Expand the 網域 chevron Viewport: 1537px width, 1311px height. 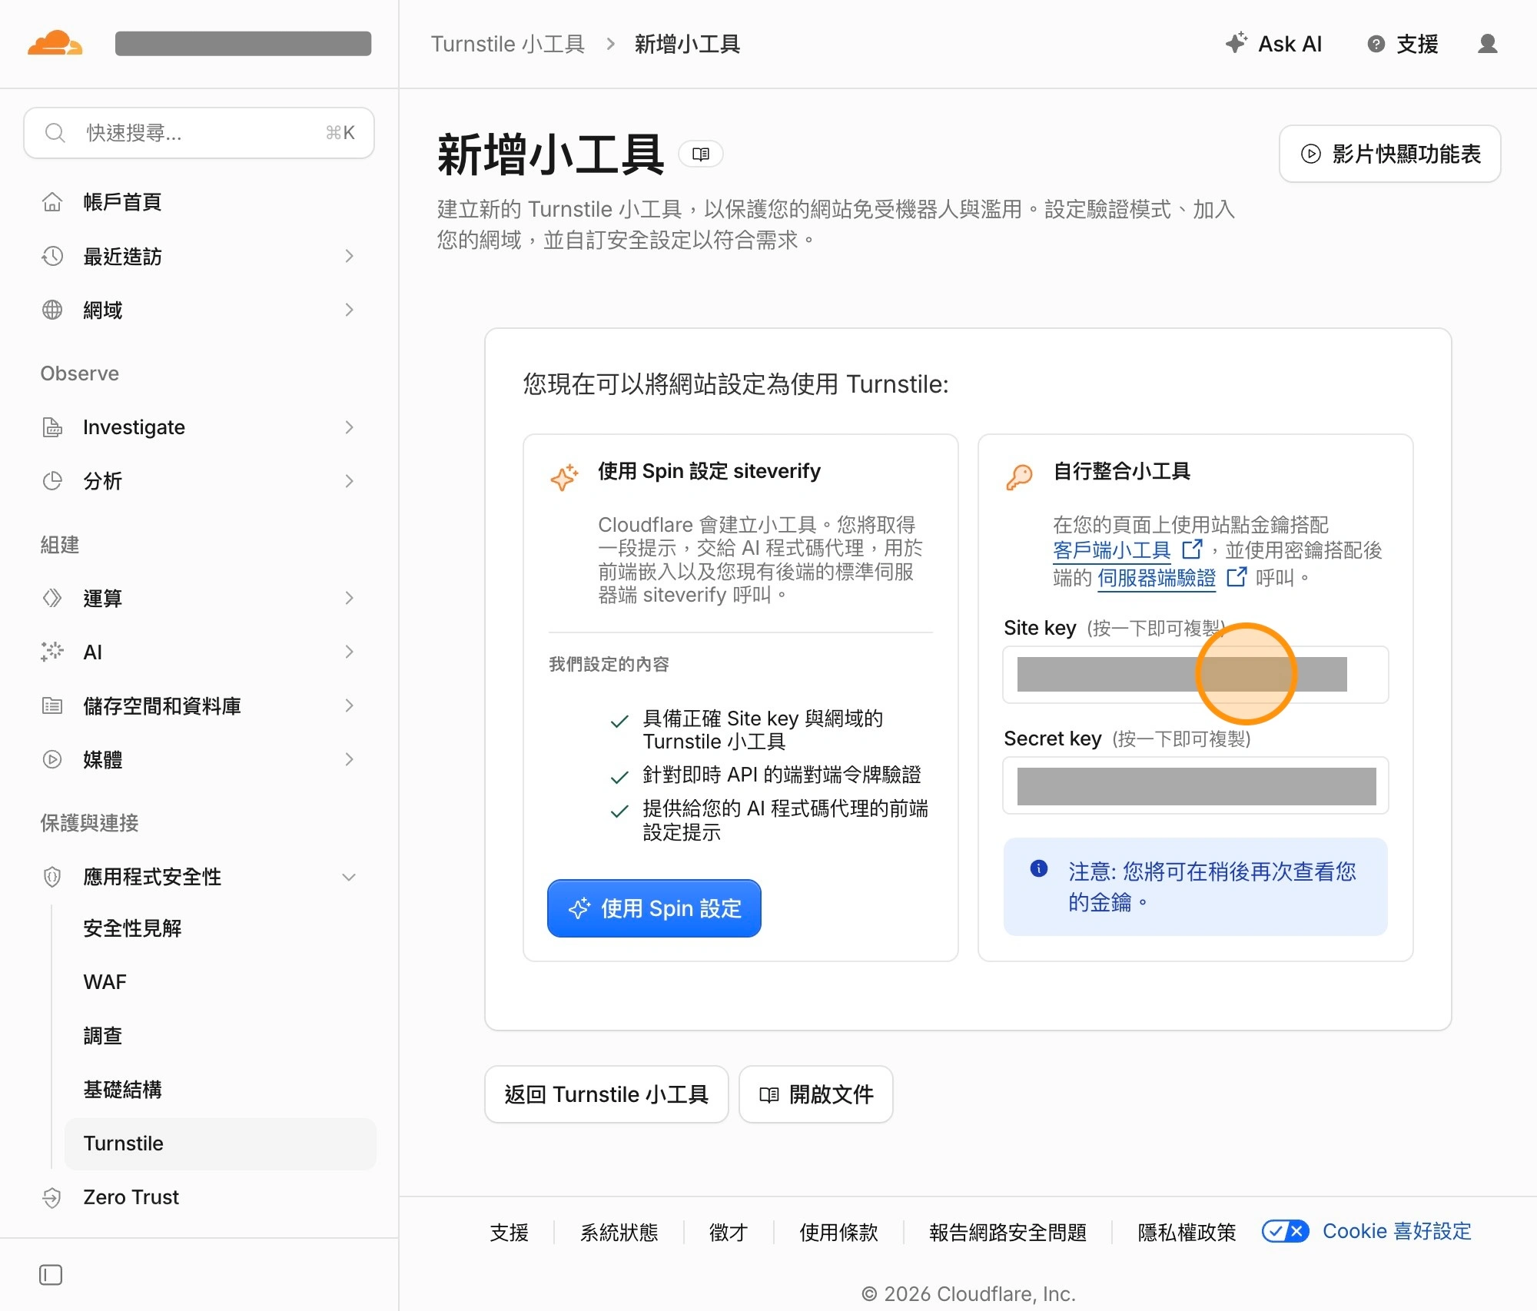349,310
